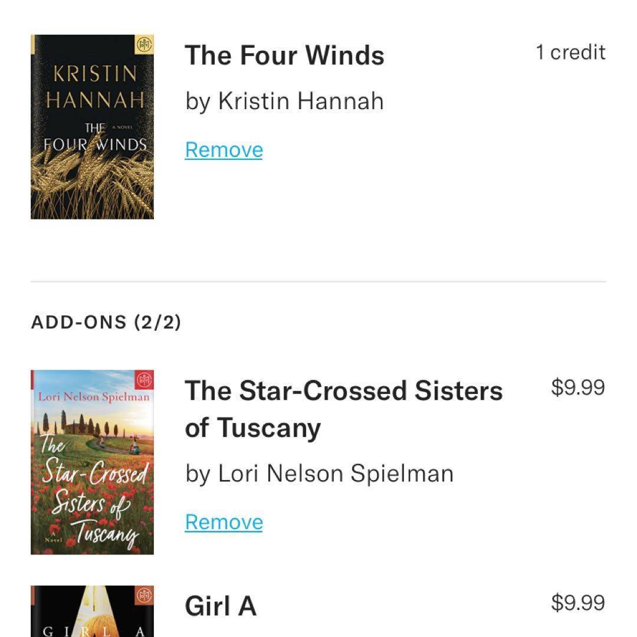Select the Girl A title text

click(x=221, y=606)
